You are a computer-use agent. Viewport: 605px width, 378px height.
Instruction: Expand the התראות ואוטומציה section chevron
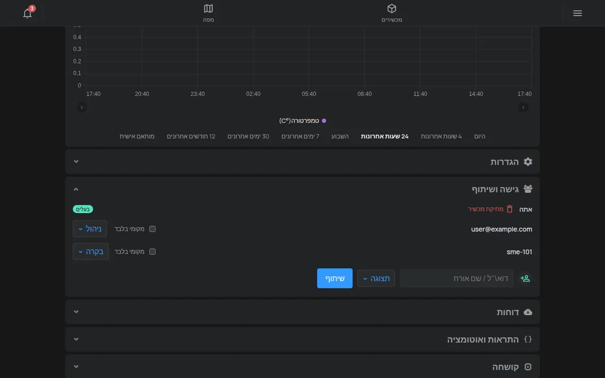click(x=76, y=339)
